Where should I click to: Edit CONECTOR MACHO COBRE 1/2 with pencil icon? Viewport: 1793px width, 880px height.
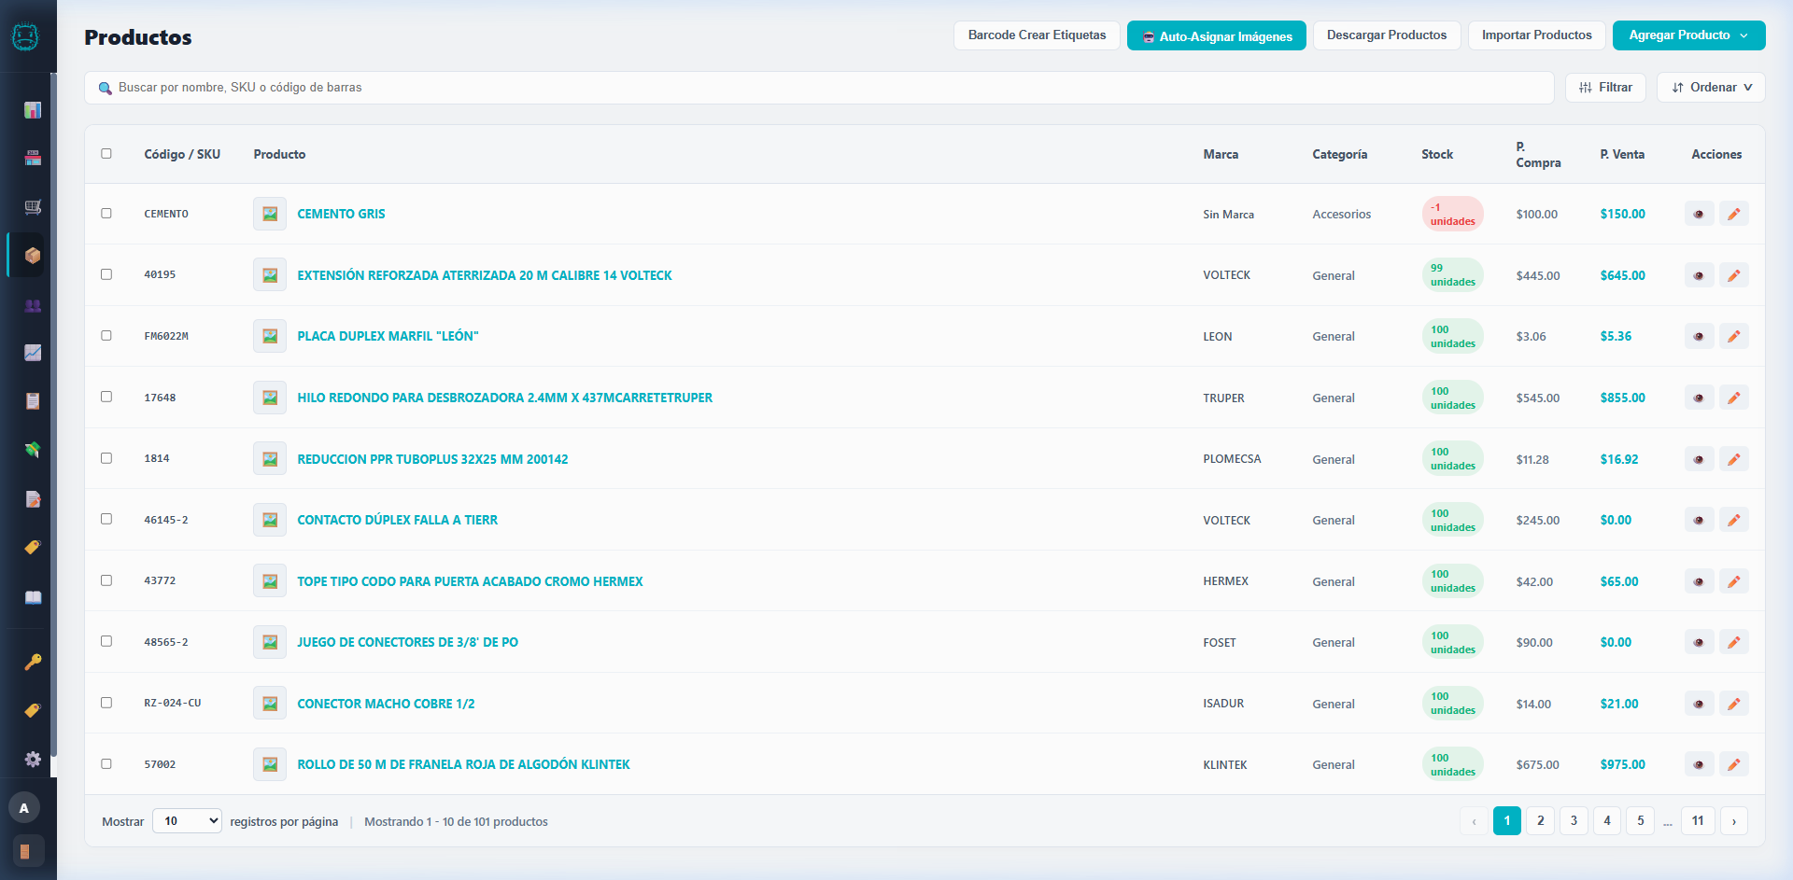coord(1734,704)
